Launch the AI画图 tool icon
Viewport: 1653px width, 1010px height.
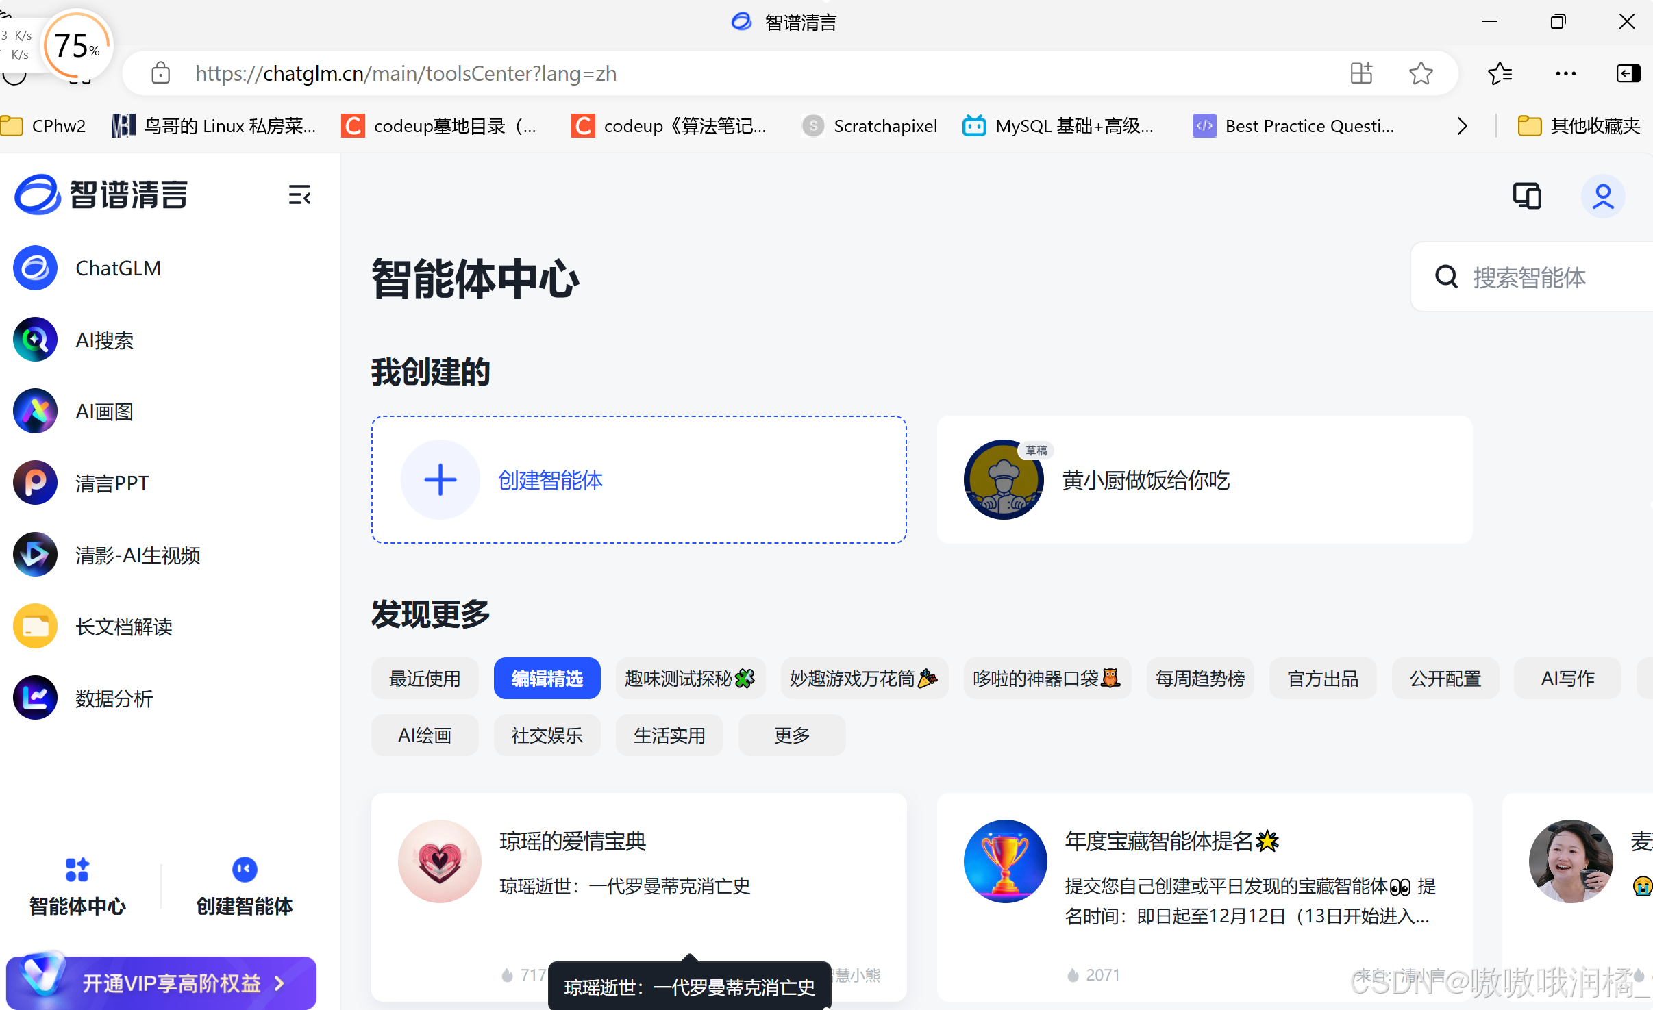click(35, 412)
